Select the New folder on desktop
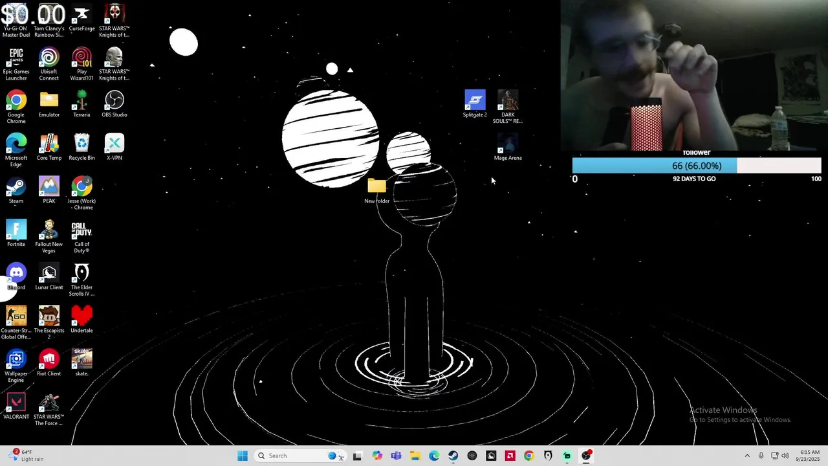 377,190
